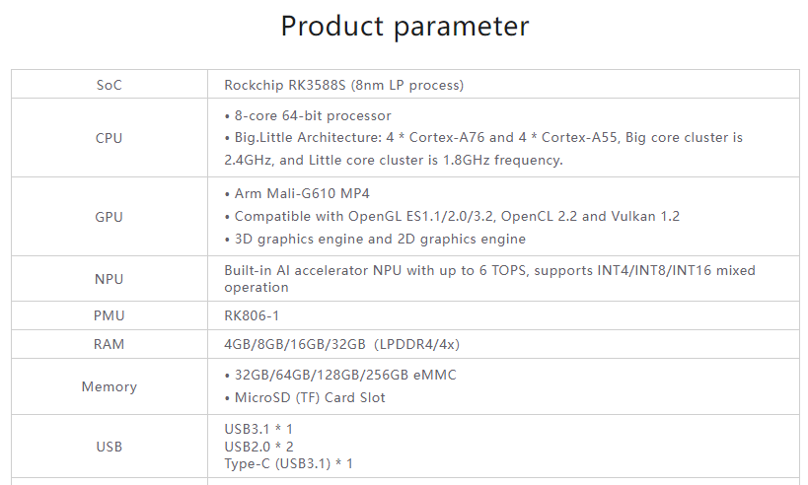Select the CPU row label
This screenshot has width=808, height=485.
[x=109, y=138]
